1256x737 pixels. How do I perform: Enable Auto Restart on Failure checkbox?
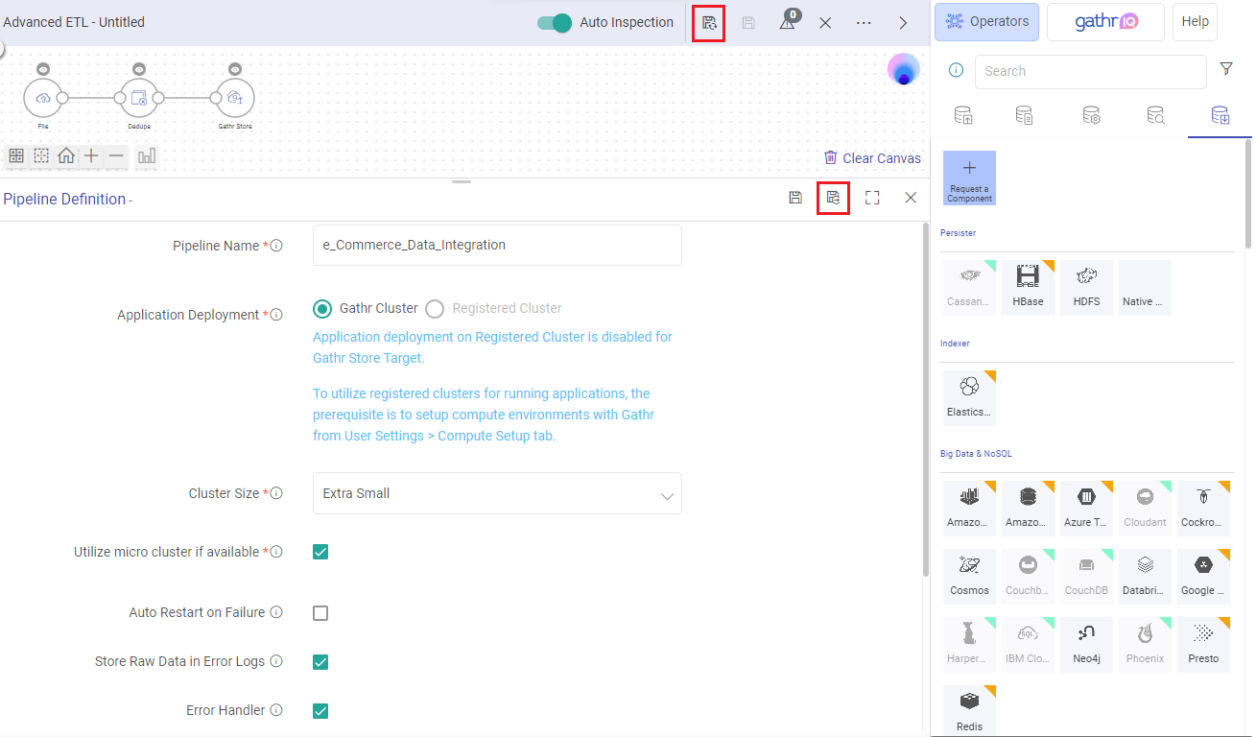click(x=320, y=612)
